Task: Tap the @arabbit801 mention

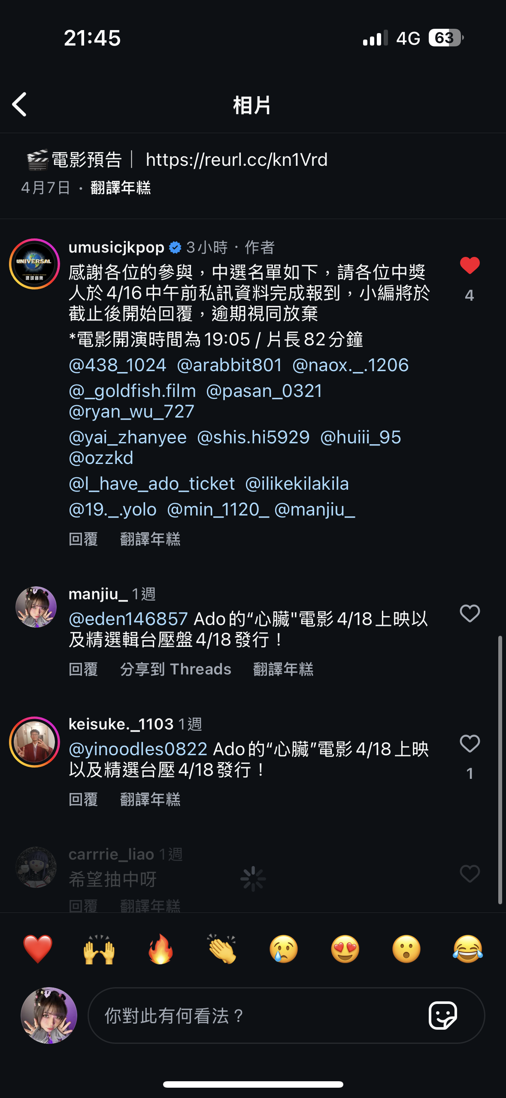Action: click(229, 365)
